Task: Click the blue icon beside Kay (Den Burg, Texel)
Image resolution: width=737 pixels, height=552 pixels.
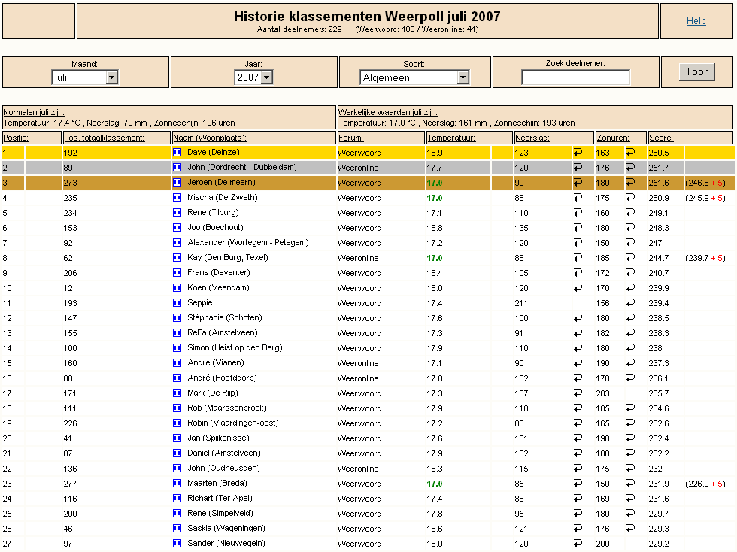Action: [x=177, y=258]
